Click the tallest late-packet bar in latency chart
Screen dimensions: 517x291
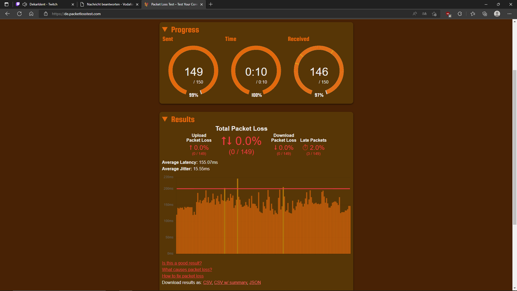pos(238,216)
